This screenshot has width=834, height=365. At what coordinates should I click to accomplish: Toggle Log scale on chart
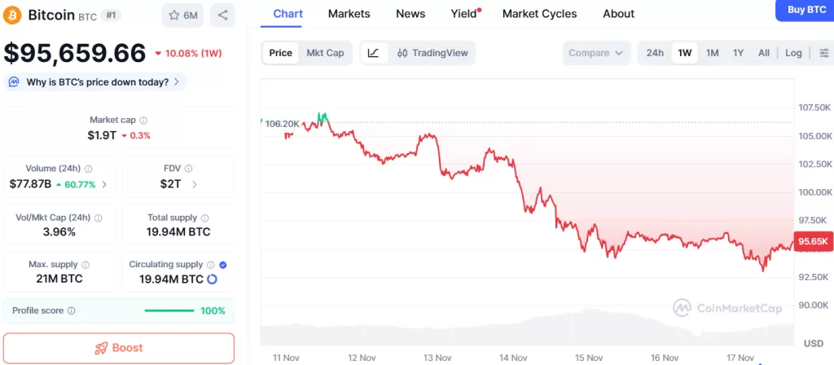793,53
